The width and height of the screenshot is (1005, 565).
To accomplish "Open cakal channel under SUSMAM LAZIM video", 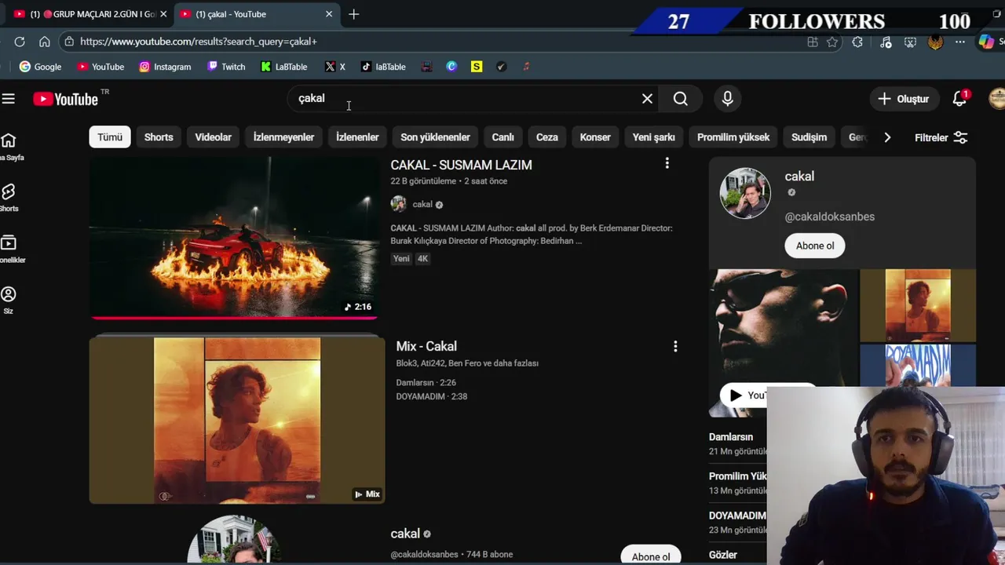I will (x=422, y=204).
